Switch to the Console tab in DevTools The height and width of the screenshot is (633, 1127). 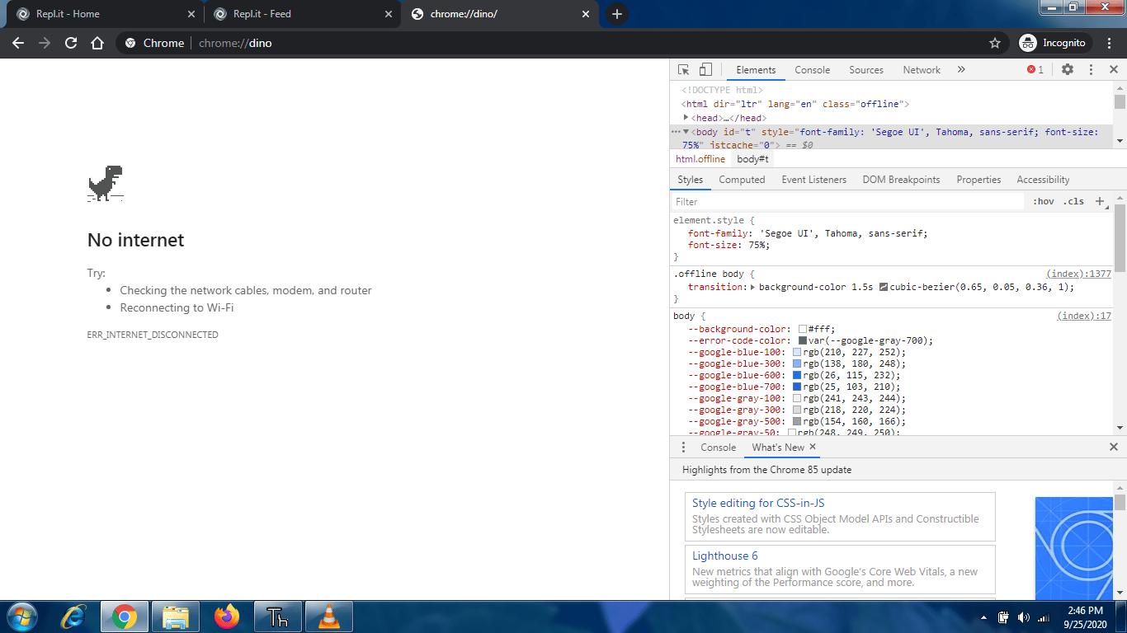pos(812,70)
